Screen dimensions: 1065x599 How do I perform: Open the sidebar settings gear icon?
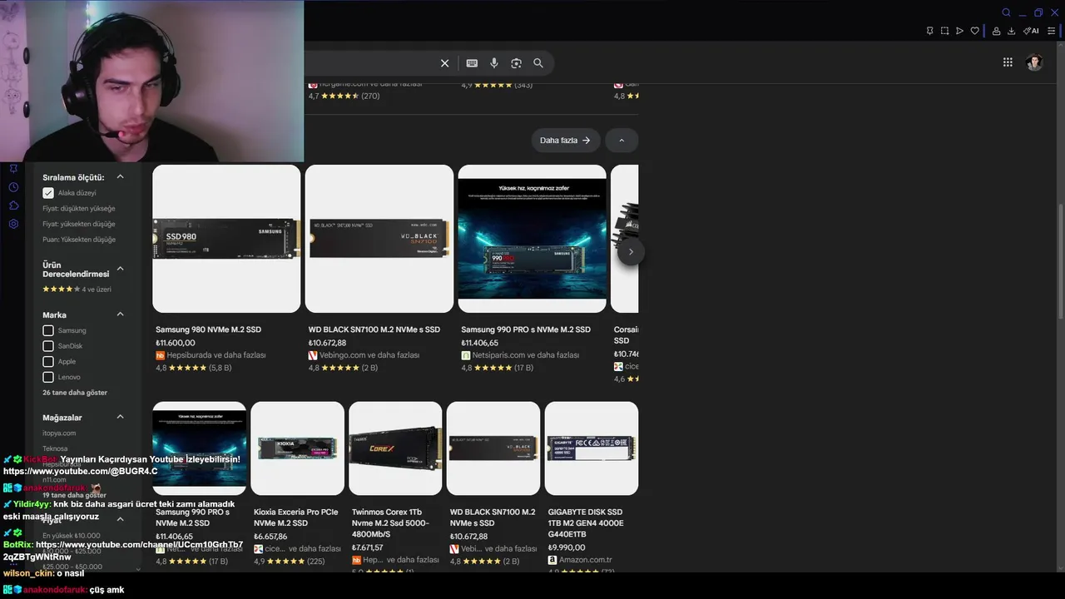tap(13, 224)
